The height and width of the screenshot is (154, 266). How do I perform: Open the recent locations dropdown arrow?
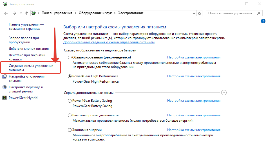tap(21, 13)
